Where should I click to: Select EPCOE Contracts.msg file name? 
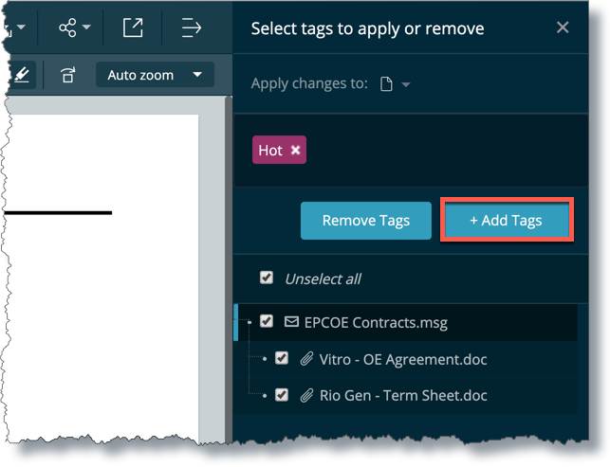376,323
